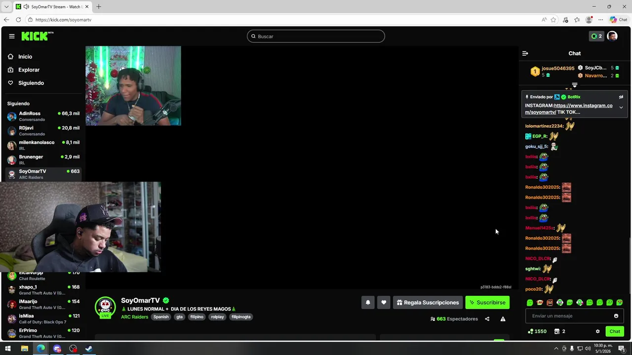Send message with green Chat button

[615, 331]
